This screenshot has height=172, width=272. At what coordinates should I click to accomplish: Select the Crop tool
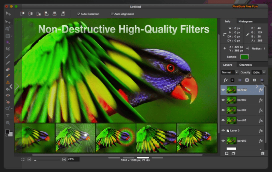point(8,49)
